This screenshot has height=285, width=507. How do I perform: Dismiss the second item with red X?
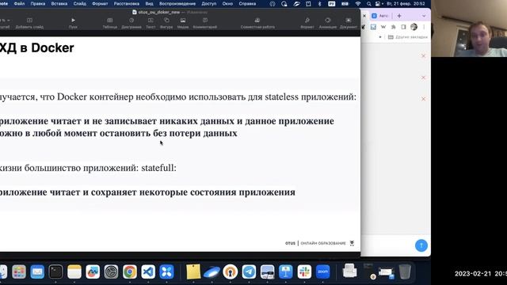point(423,78)
